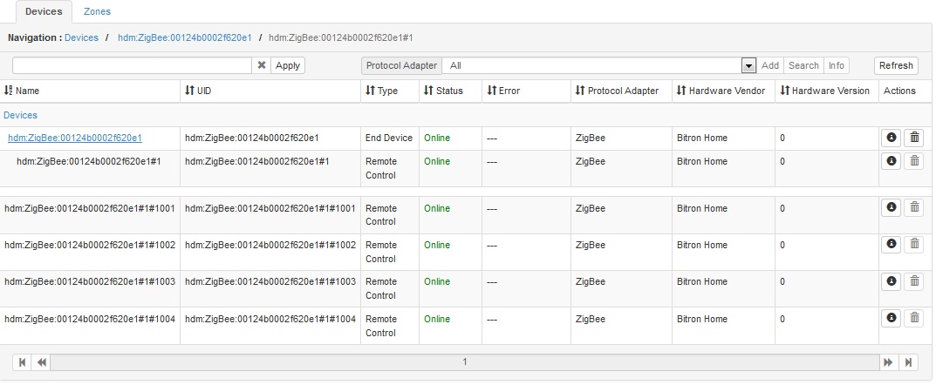Click page 1 in pagination bar

click(464, 362)
